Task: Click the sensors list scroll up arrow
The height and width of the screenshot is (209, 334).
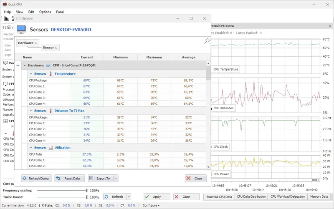Action: pos(208,63)
